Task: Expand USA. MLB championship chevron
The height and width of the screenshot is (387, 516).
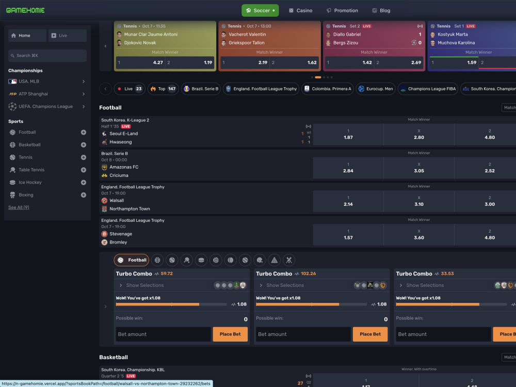Action: 84,82
